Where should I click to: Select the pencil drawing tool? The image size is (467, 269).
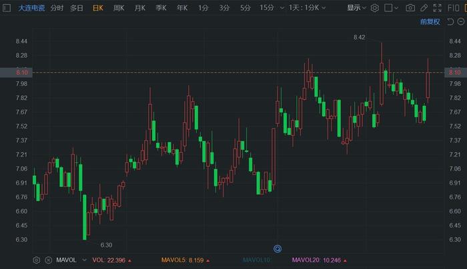point(424,8)
